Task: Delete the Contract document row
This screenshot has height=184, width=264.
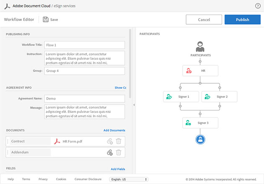Action: [x=119, y=141]
